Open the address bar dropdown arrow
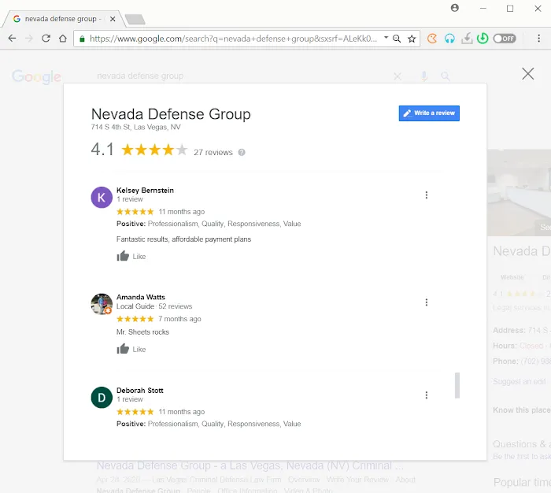The width and height of the screenshot is (551, 493). pyautogui.click(x=386, y=37)
